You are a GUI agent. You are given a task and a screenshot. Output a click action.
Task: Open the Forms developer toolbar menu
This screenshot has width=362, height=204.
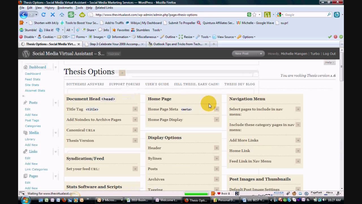coord(79,37)
